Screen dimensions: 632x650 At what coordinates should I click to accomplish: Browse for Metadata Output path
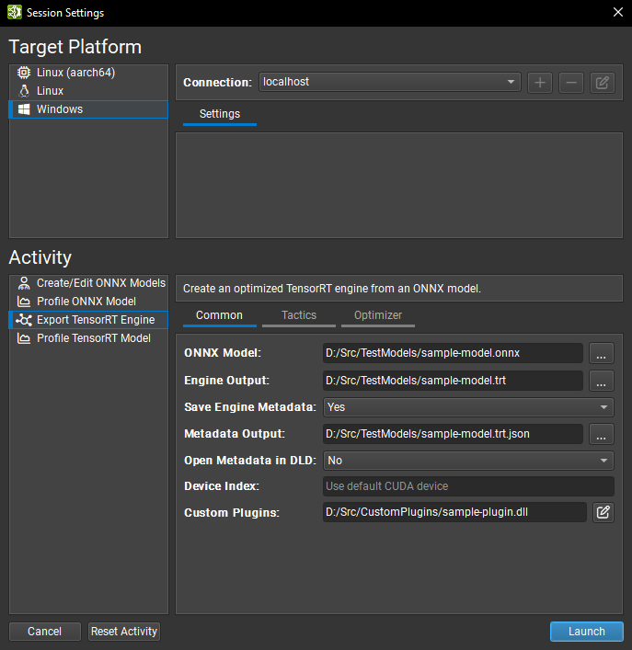click(602, 433)
